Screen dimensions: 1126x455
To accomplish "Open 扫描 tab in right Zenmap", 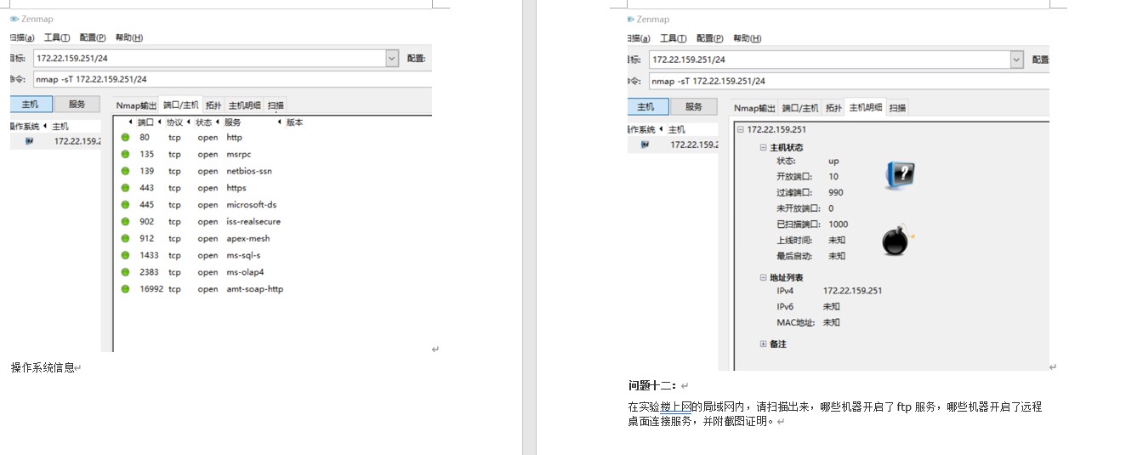I will click(x=897, y=108).
